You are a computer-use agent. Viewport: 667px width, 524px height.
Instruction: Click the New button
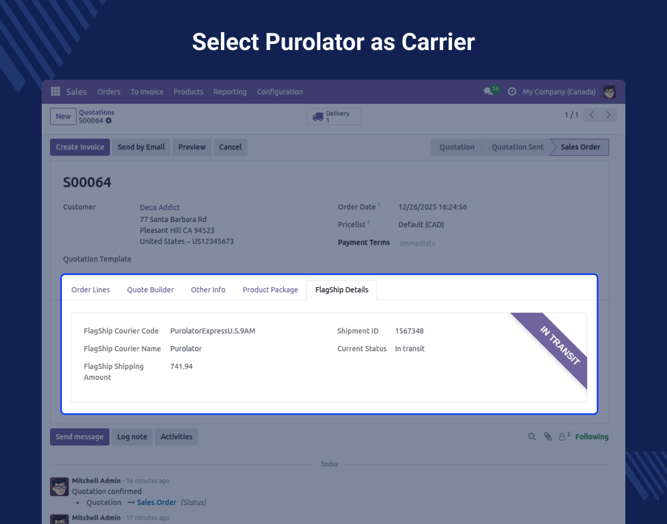(x=63, y=116)
